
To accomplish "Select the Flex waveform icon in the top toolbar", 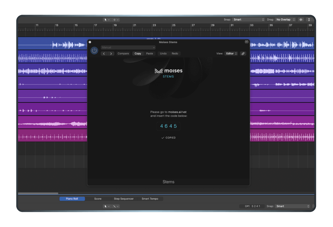I will (x=301, y=20).
